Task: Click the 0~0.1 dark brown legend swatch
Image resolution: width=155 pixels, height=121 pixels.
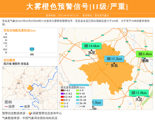Action: 62,90
